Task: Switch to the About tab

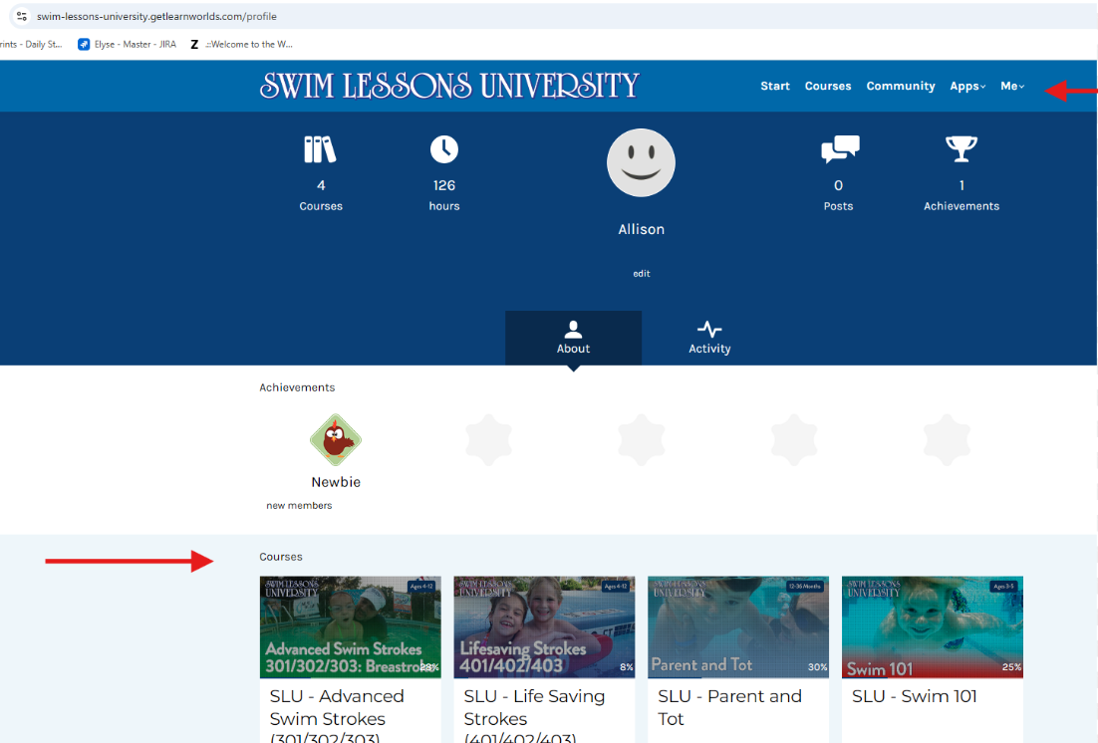Action: tap(573, 338)
